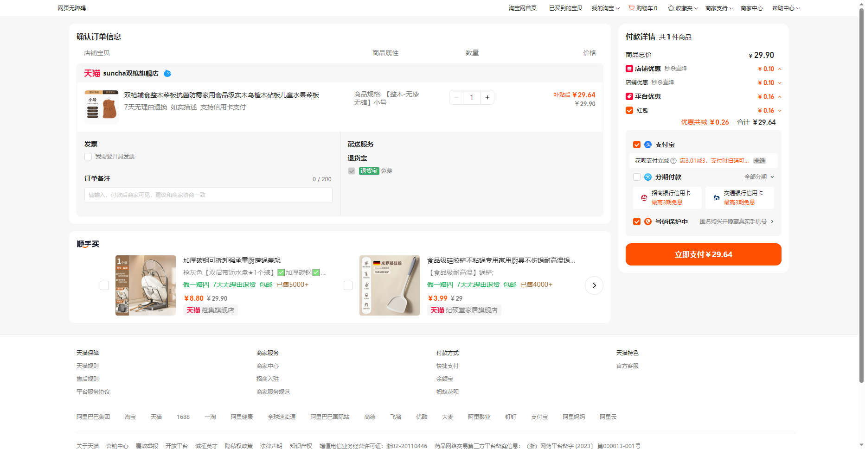The height and width of the screenshot is (449, 865).
Task: Click the red 平台优惠 tag icon
Action: [x=629, y=96]
